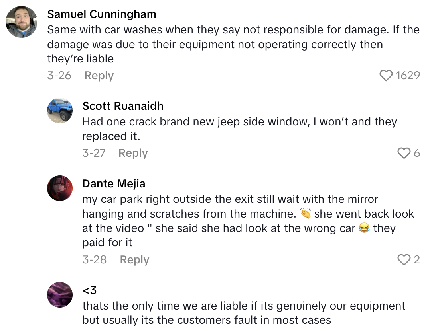Select the comment about genuinely our equipment
The height and width of the screenshot is (331, 434).
243,313
